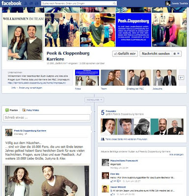This screenshot has height=196, width=189.
Task: Click the Facebook logo in the top bar
Action: click(11, 3)
